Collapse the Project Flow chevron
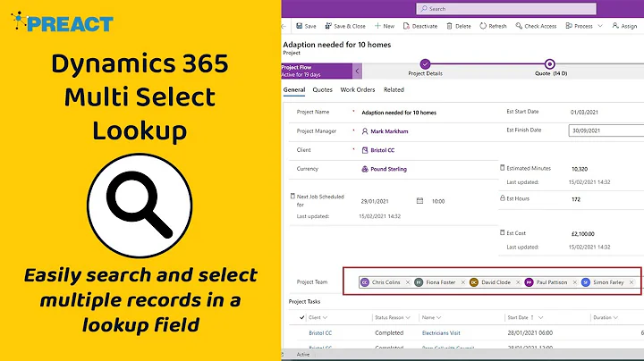This screenshot has height=361, width=644. point(357,71)
